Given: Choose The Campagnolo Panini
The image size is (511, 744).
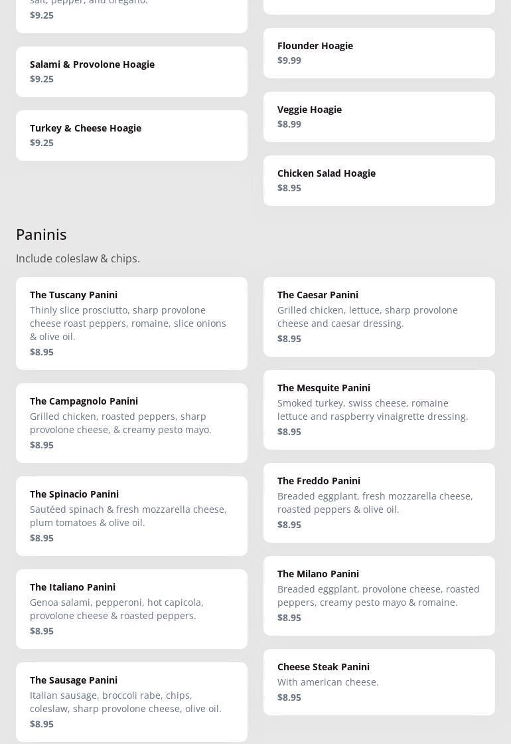Looking at the screenshot, I should pos(131,423).
